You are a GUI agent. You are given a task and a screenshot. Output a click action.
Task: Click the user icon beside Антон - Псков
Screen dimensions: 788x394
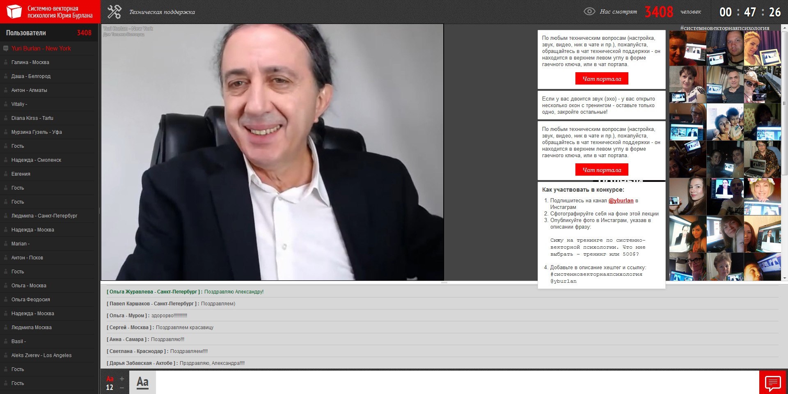click(6, 258)
